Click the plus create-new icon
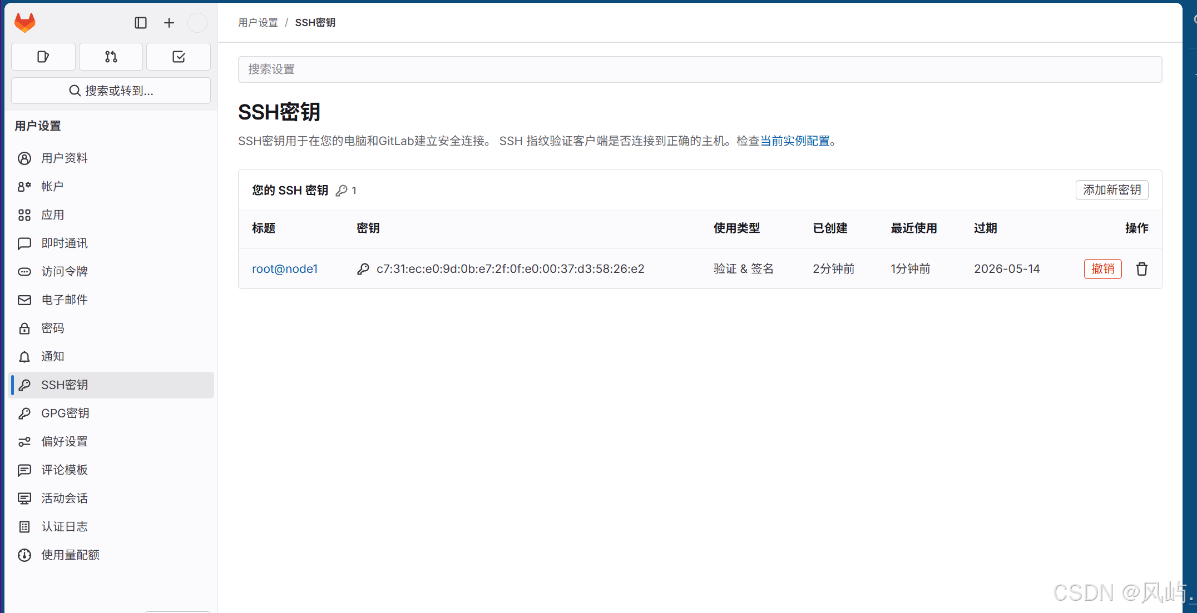Viewport: 1197px width, 613px height. click(169, 23)
